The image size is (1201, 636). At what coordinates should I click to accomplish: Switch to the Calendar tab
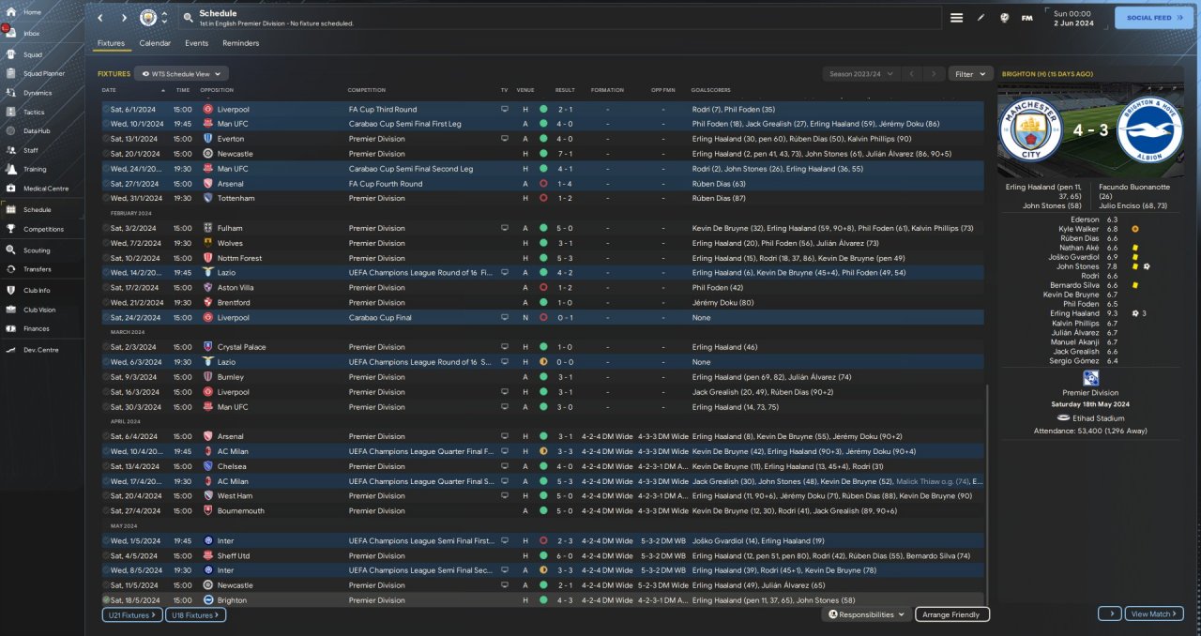tap(155, 43)
